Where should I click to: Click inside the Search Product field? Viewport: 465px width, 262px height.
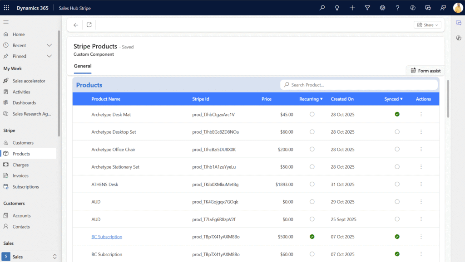pos(359,85)
